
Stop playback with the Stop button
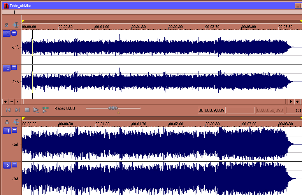(x=27, y=110)
